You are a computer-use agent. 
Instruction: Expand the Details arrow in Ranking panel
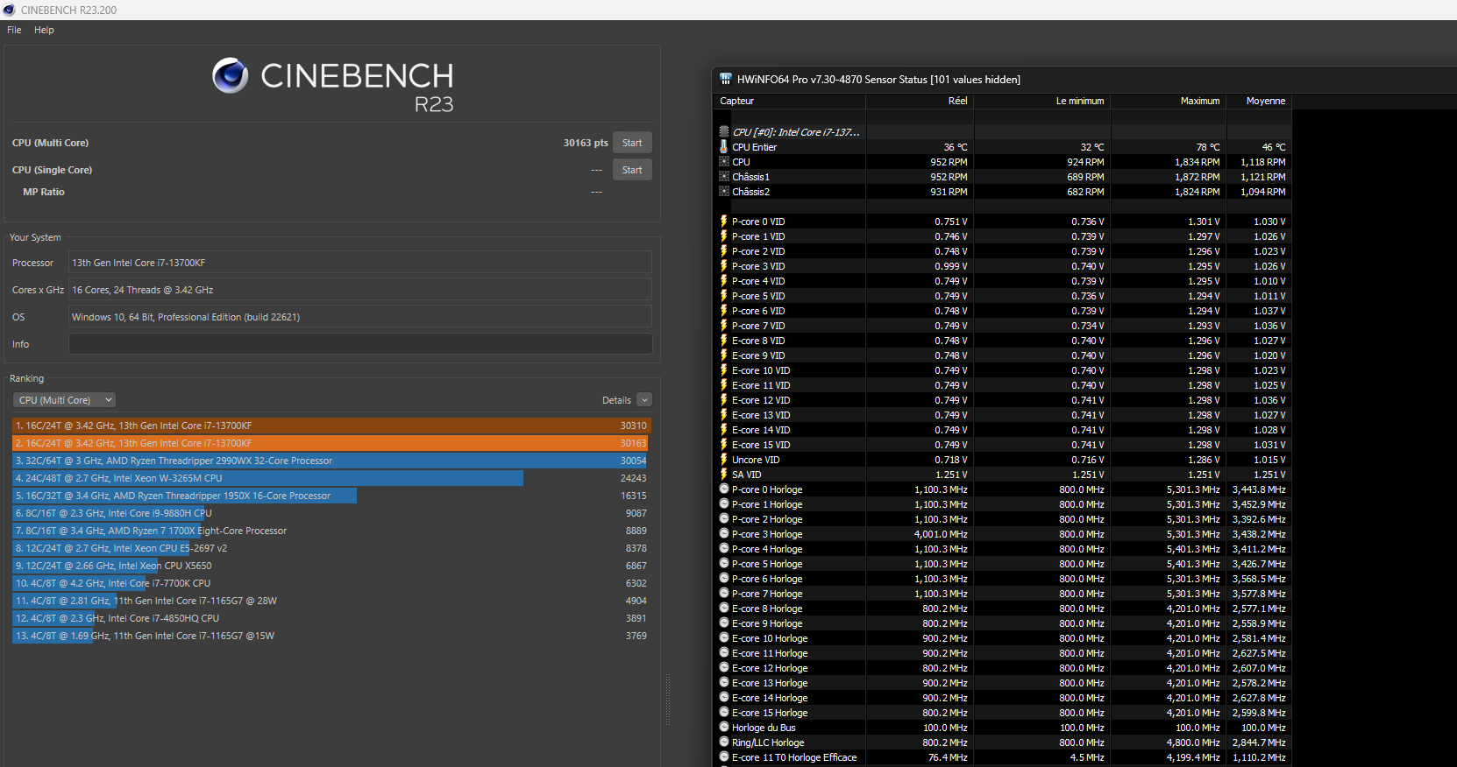[644, 400]
